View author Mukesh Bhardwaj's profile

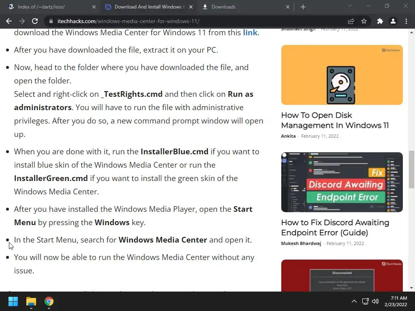click(301, 243)
